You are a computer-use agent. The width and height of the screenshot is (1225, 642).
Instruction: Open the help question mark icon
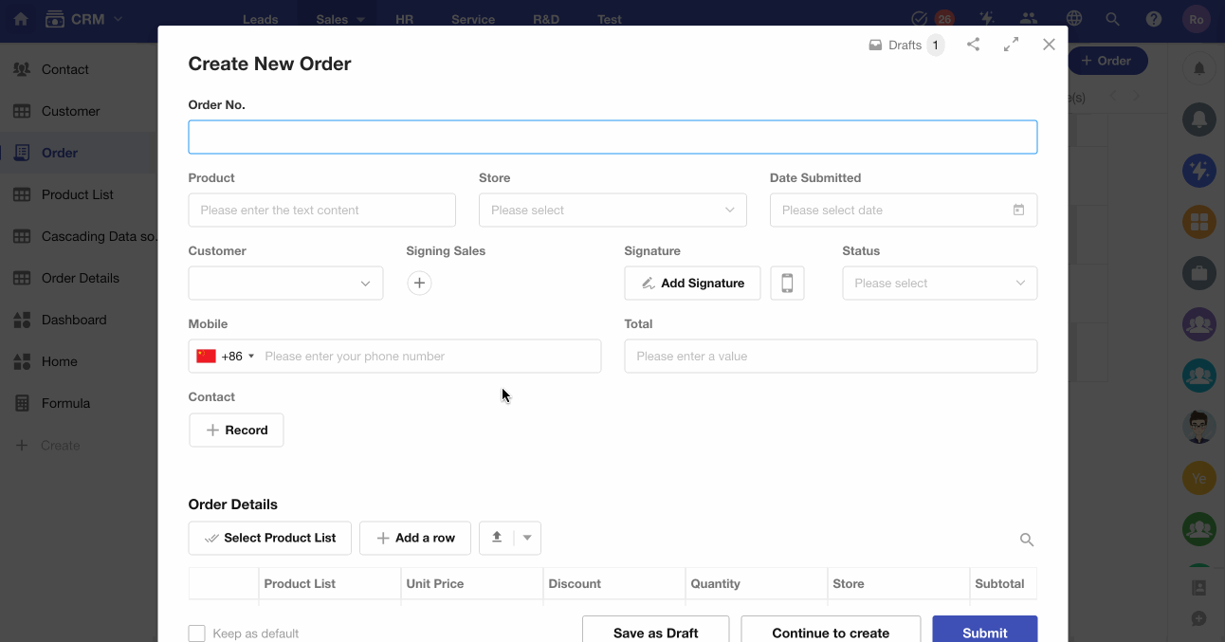tap(1154, 19)
